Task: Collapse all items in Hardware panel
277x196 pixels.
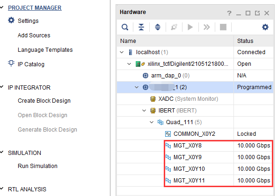Action: (x=141, y=27)
